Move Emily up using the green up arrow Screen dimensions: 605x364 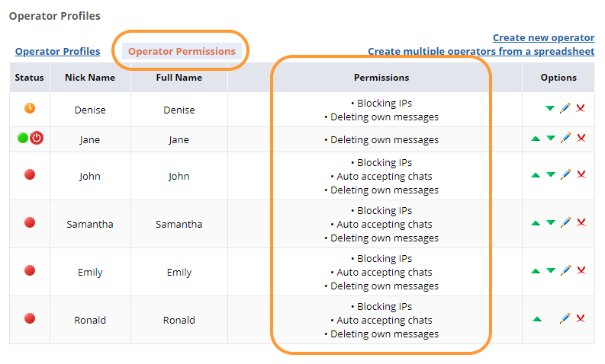point(536,271)
